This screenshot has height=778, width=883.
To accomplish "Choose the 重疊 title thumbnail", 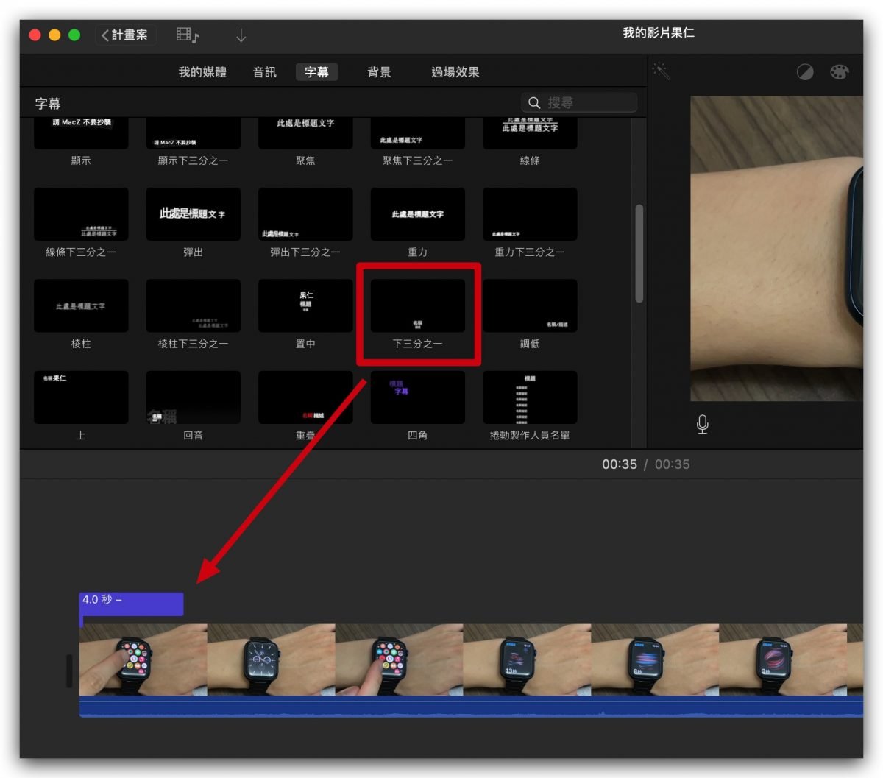I will click(305, 397).
